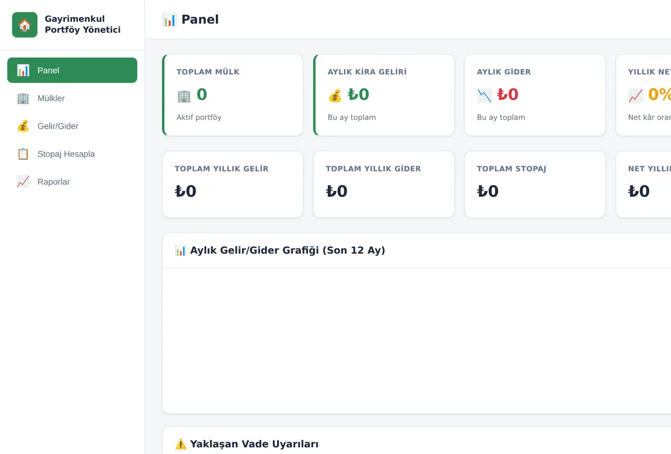Open the Panel menu item
The image size is (671, 454).
[x=72, y=71]
